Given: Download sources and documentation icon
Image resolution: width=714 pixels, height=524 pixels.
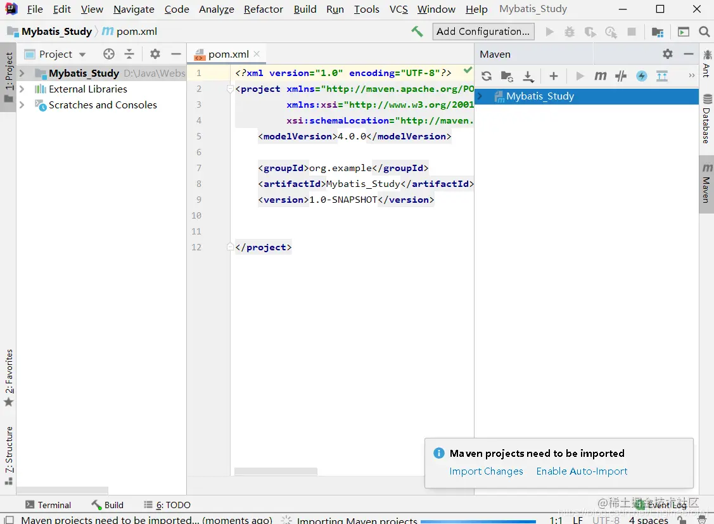Looking at the screenshot, I should pyautogui.click(x=528, y=76).
